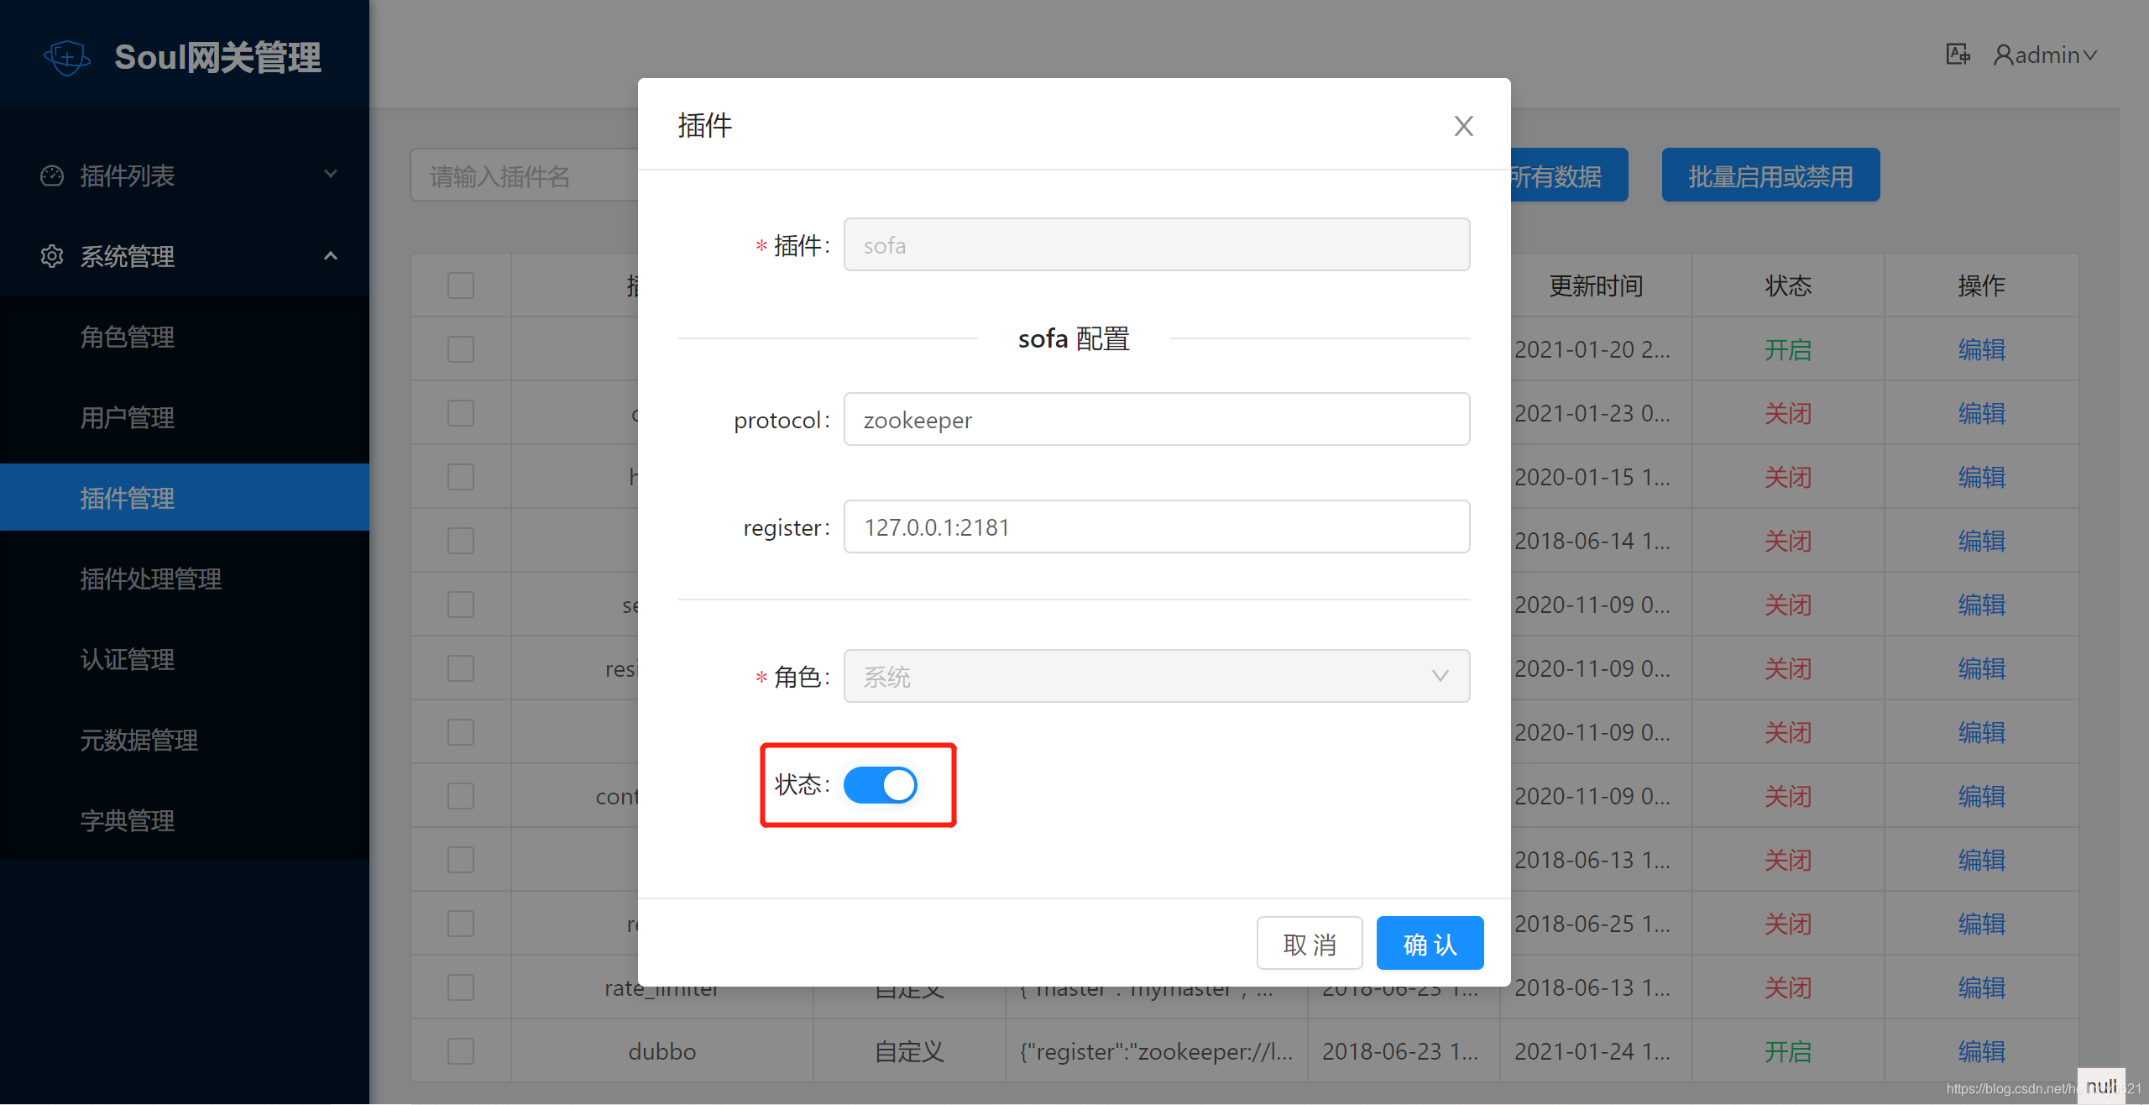
Task: Open the admin user dropdown arrow
Action: click(2090, 55)
